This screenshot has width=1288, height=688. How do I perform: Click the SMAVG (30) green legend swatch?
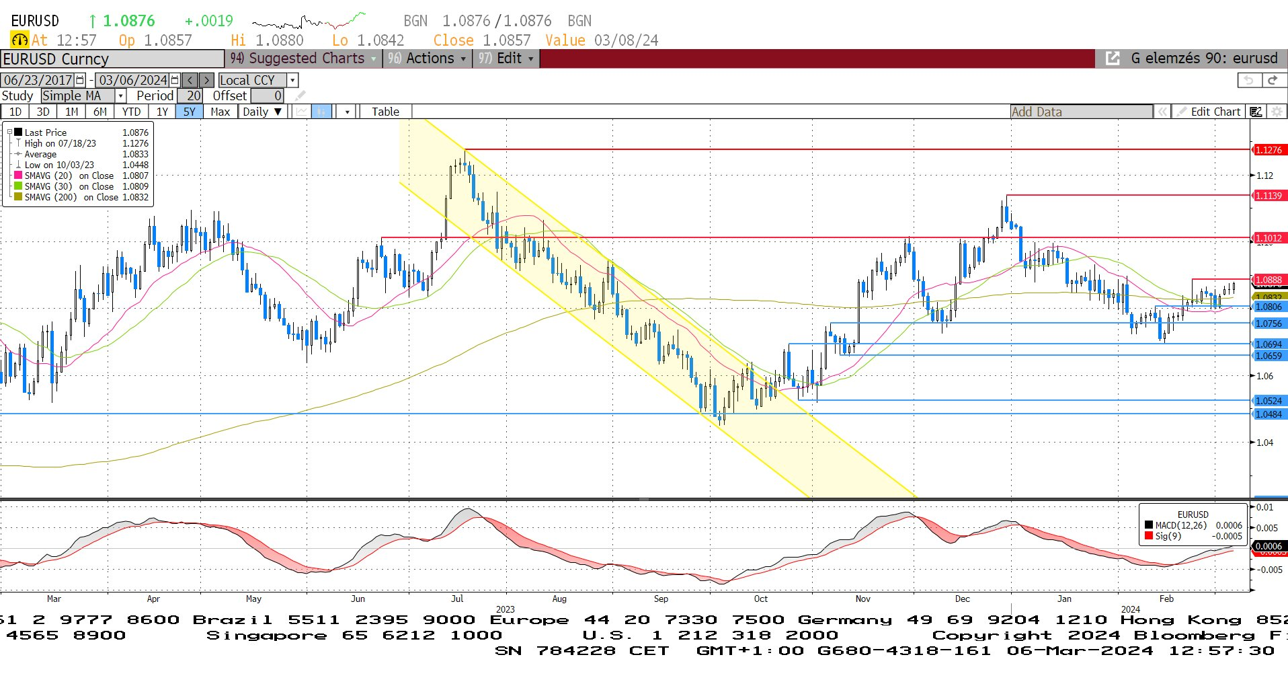point(18,186)
